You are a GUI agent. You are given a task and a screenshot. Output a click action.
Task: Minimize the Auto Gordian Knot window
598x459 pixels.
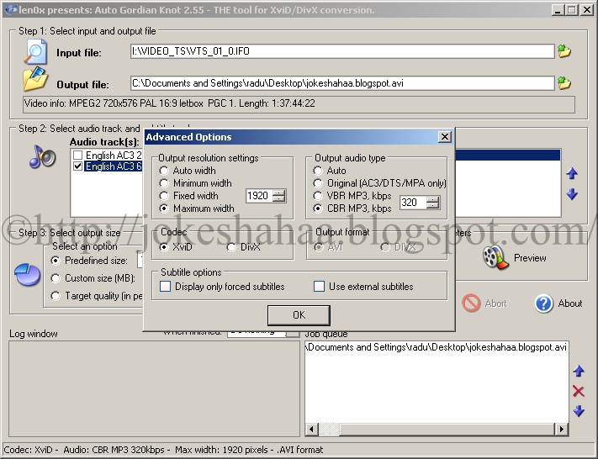pyautogui.click(x=558, y=10)
